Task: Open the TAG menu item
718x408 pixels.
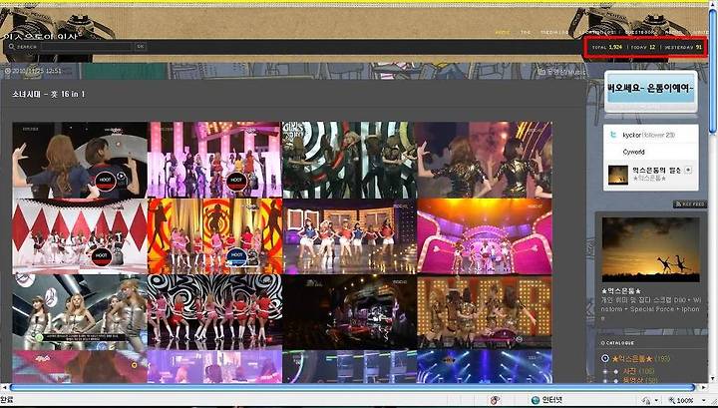Action: [526, 33]
